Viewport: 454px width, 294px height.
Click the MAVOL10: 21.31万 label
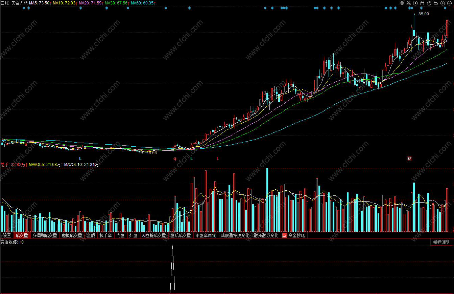click(82, 165)
